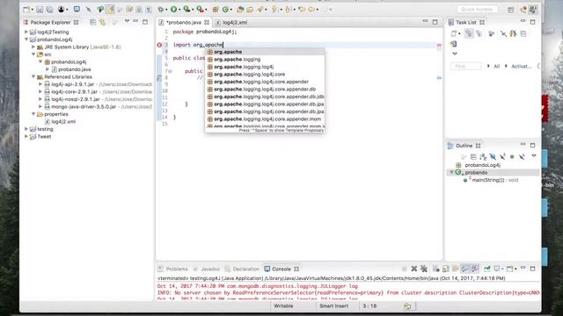
Task: Click the New file toolbar icon
Action: pos(26,10)
